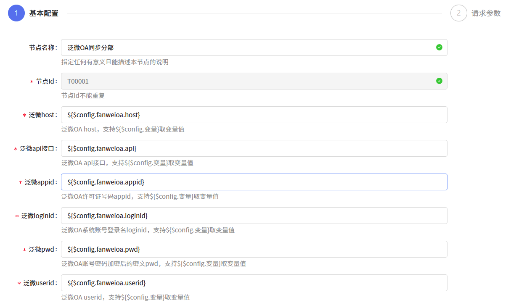Click the asterisk beside 泛微appid label

(x=19, y=182)
